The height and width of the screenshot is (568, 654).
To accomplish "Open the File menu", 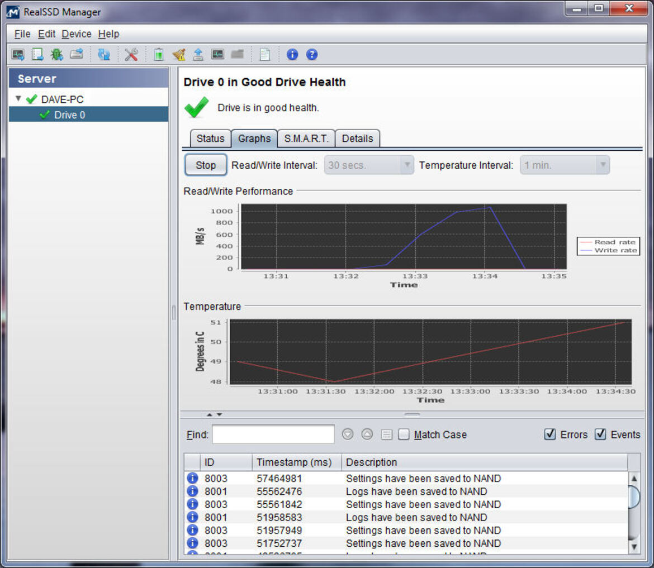I will (x=22, y=34).
